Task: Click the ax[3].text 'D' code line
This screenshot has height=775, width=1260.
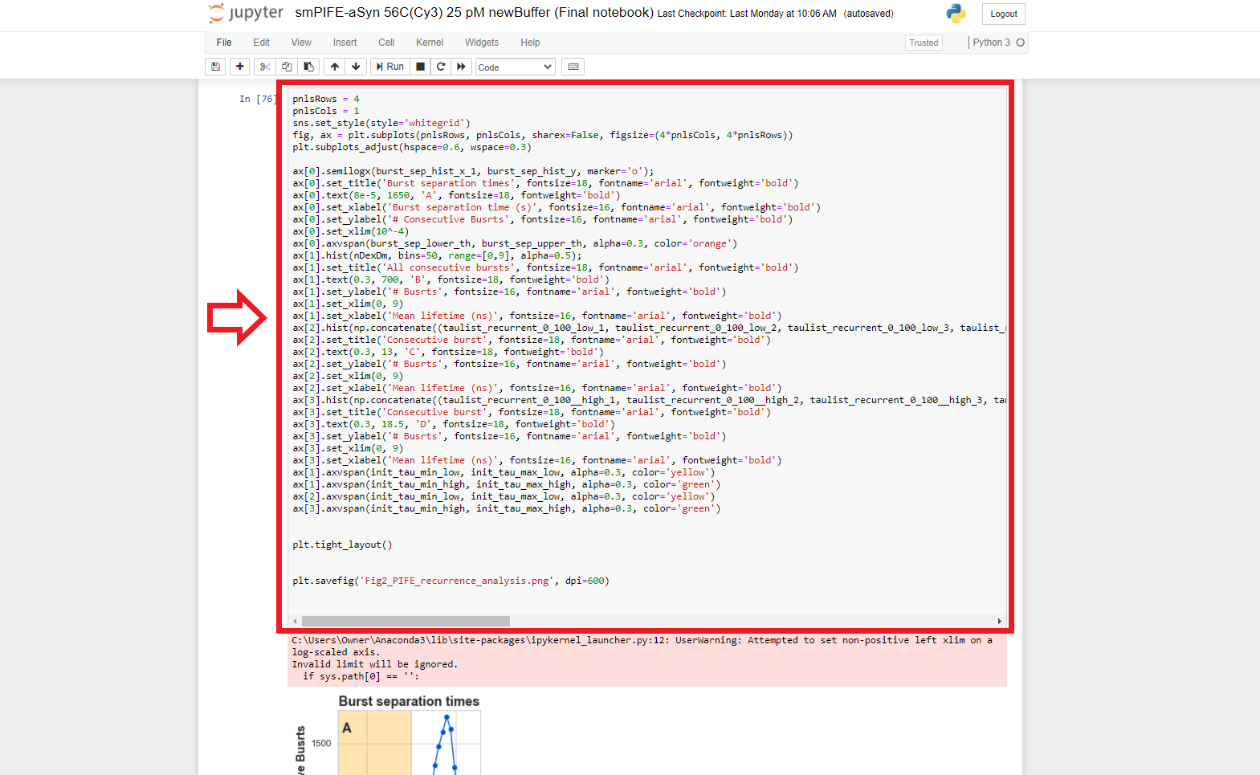Action: (454, 424)
